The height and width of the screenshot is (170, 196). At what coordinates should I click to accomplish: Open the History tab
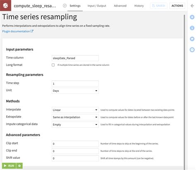[x=139, y=6]
